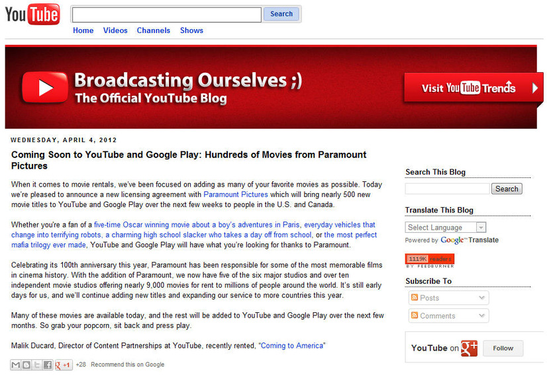547x375 pixels.
Task: Open the Channels menu item
Action: tap(153, 30)
